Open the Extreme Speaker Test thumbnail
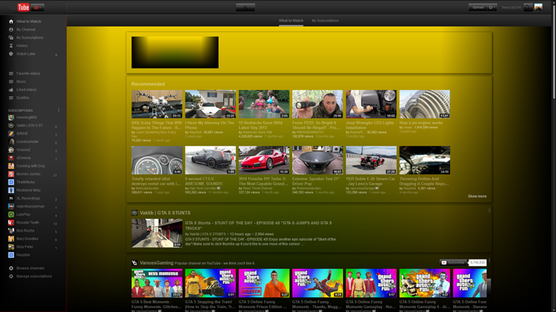The image size is (556, 312). pyautogui.click(x=317, y=160)
